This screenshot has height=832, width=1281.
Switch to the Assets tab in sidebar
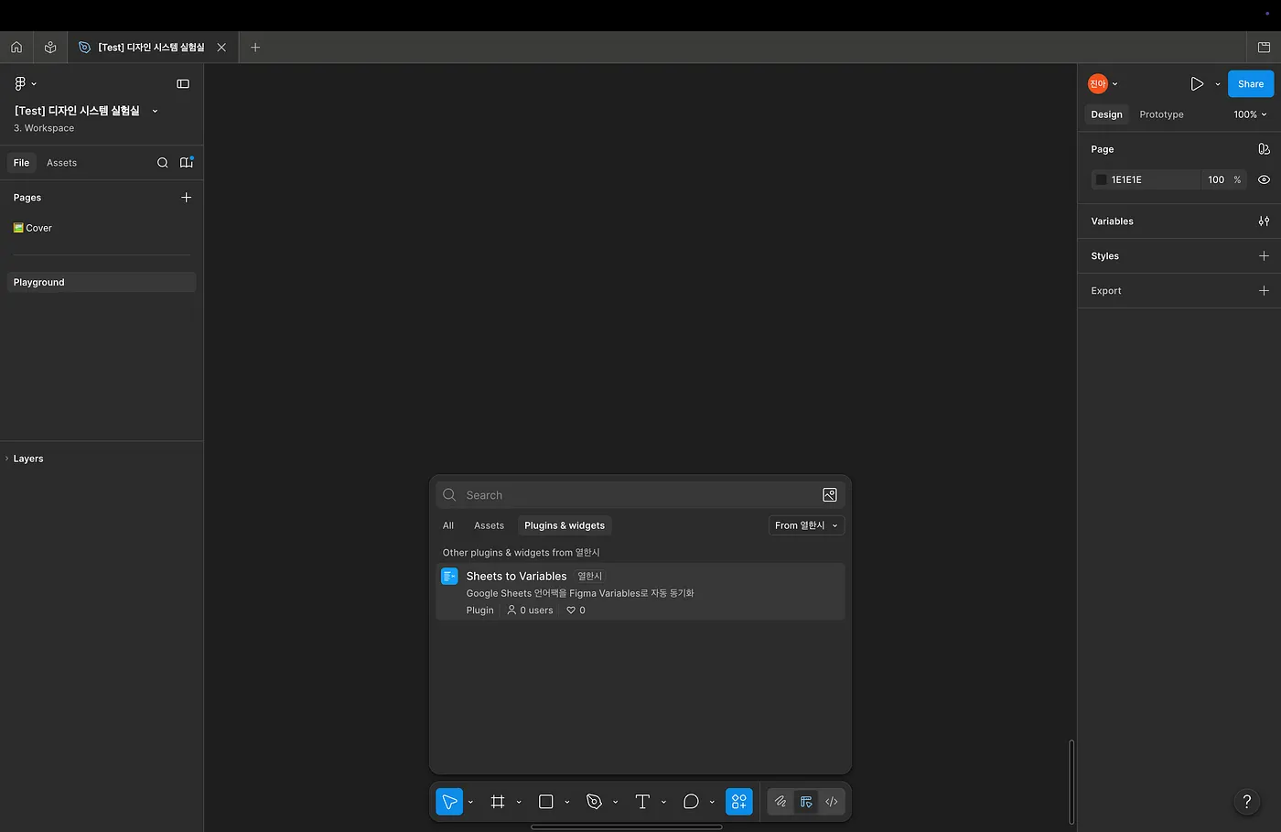pyautogui.click(x=61, y=163)
